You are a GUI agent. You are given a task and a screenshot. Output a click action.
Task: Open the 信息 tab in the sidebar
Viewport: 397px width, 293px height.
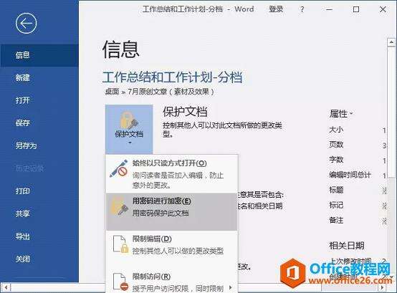pyautogui.click(x=39, y=55)
